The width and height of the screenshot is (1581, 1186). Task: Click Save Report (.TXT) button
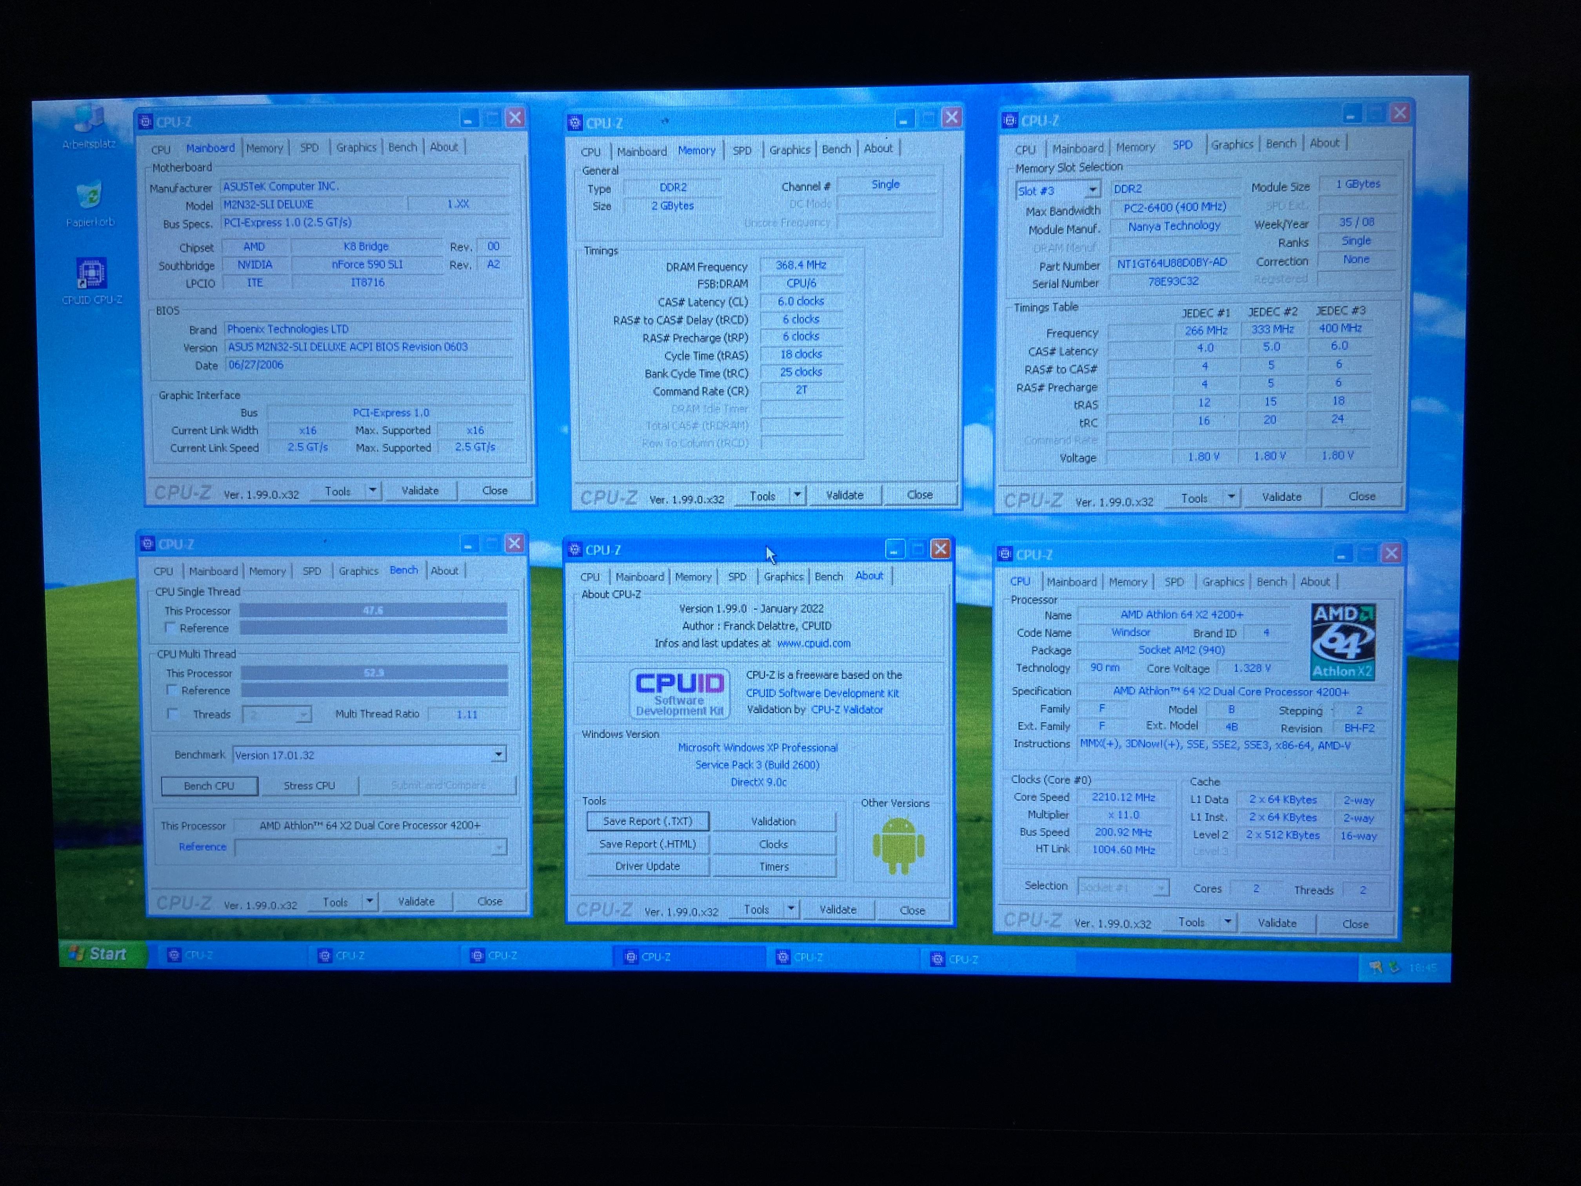click(x=647, y=821)
